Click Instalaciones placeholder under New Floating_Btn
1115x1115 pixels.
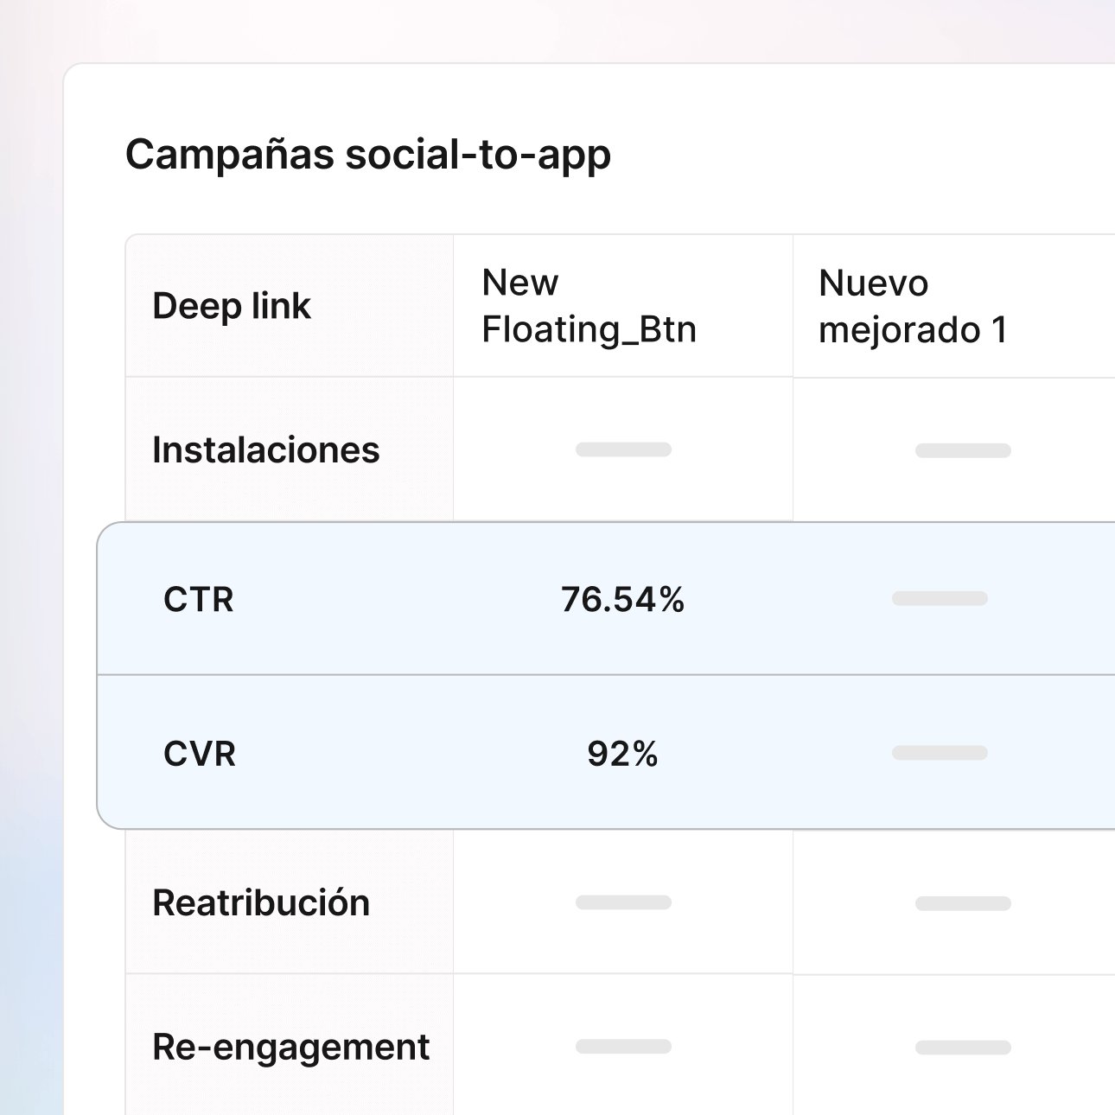pos(623,449)
